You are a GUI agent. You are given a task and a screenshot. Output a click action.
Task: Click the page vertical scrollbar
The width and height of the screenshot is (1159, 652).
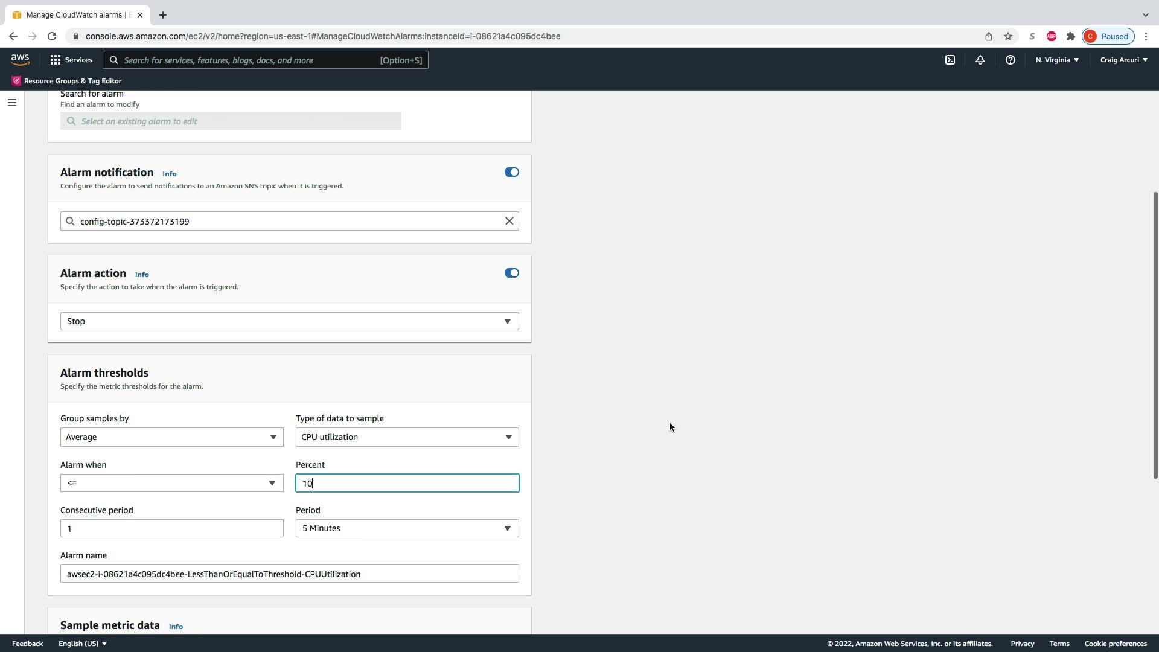coord(1155,335)
